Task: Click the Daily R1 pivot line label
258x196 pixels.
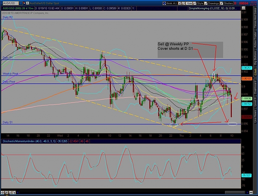Action: (x=7, y=58)
